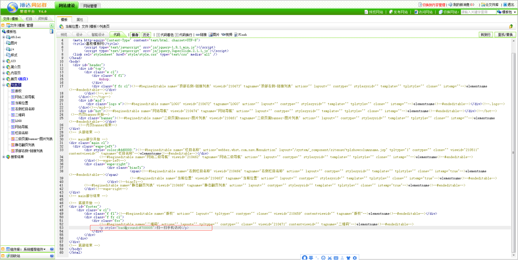Screen dimensions: 518x260
Task: Click 切换到内容管理 link
Action: (432, 5)
